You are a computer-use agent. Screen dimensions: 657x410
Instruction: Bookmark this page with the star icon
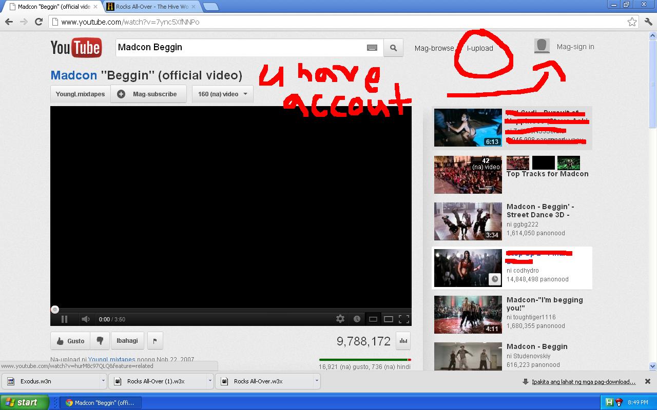pos(632,22)
